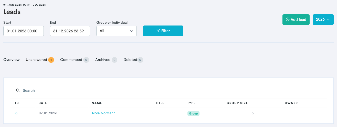Switch to the Overview tab
This screenshot has width=337, height=127.
[12, 60]
